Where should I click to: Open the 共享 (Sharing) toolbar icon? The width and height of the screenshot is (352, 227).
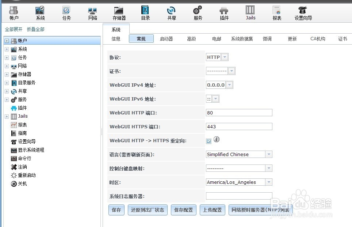pyautogui.click(x=172, y=13)
